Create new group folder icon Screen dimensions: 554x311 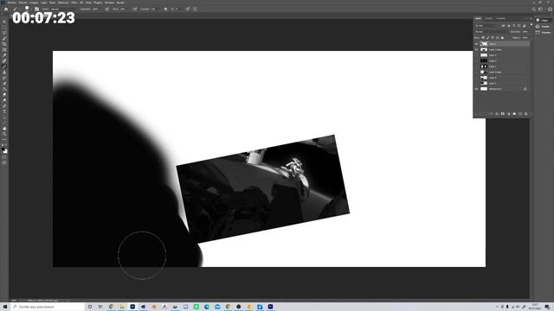[514, 114]
